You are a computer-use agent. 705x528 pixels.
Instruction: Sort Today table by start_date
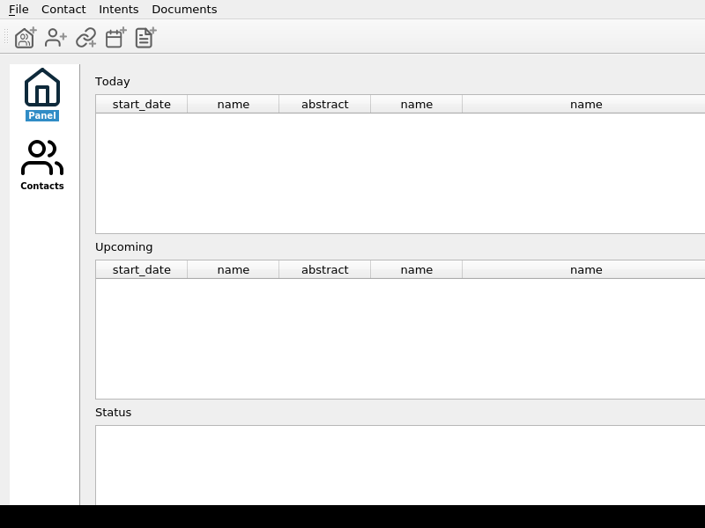(x=141, y=104)
